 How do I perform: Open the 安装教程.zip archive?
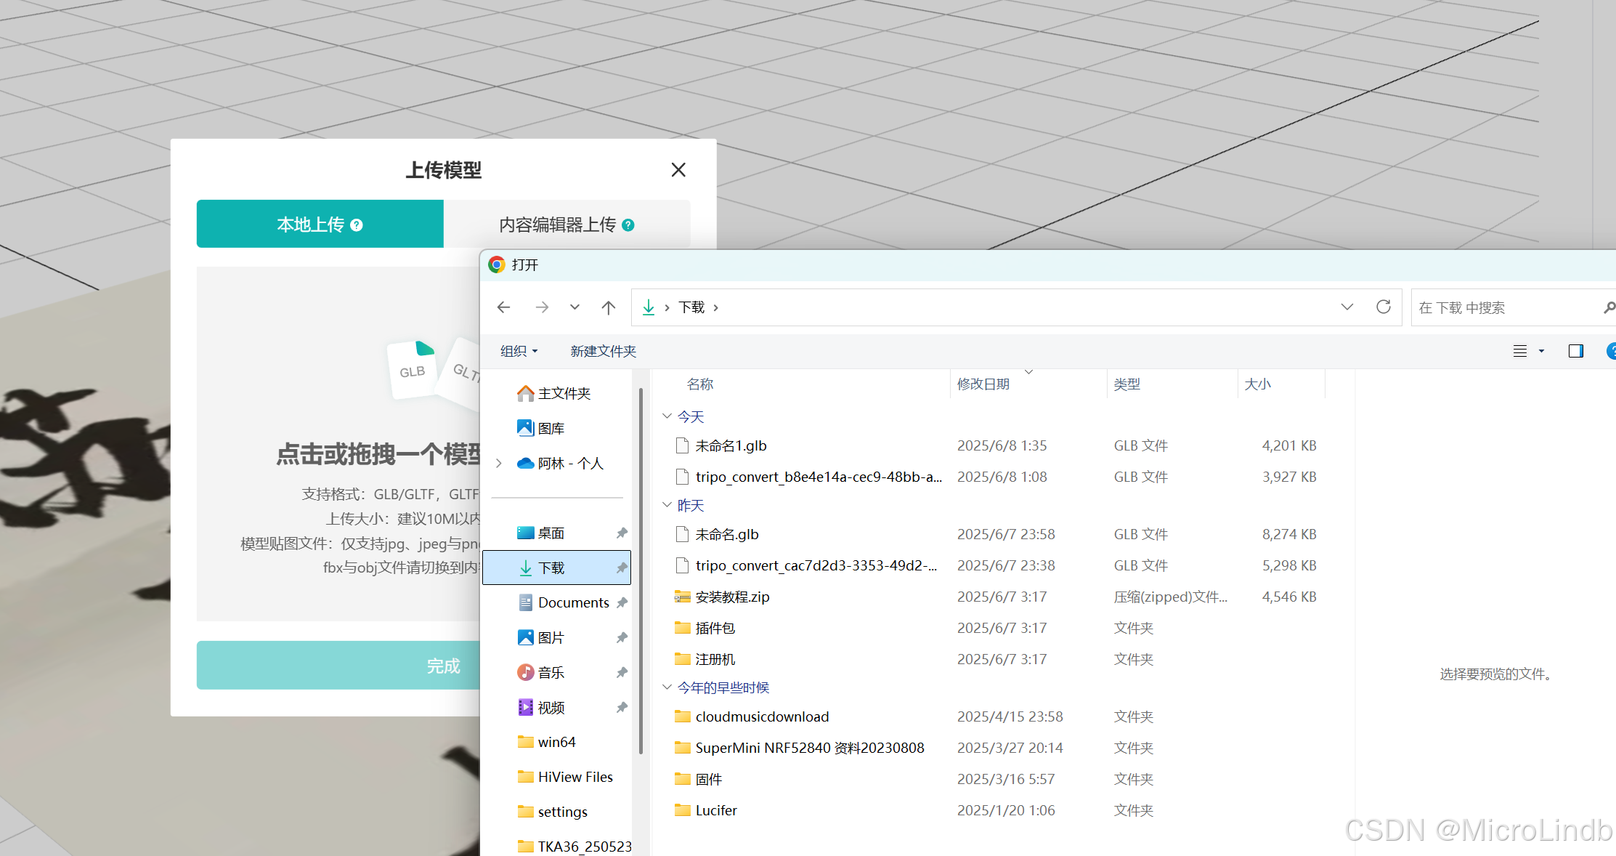pyautogui.click(x=732, y=597)
